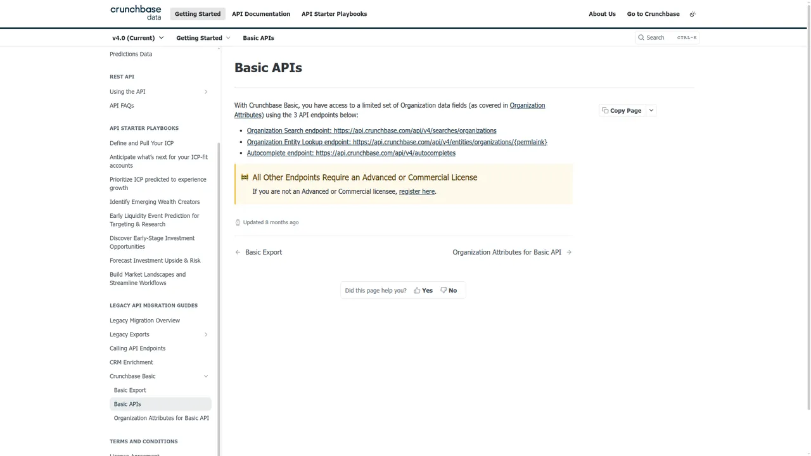Viewport: 811px width, 456px height.
Task: Click the left arrow beside Basic Export
Action: pos(238,252)
